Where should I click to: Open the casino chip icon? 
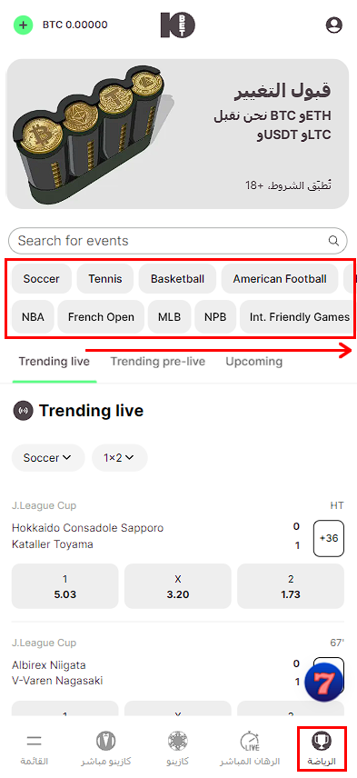click(177, 741)
